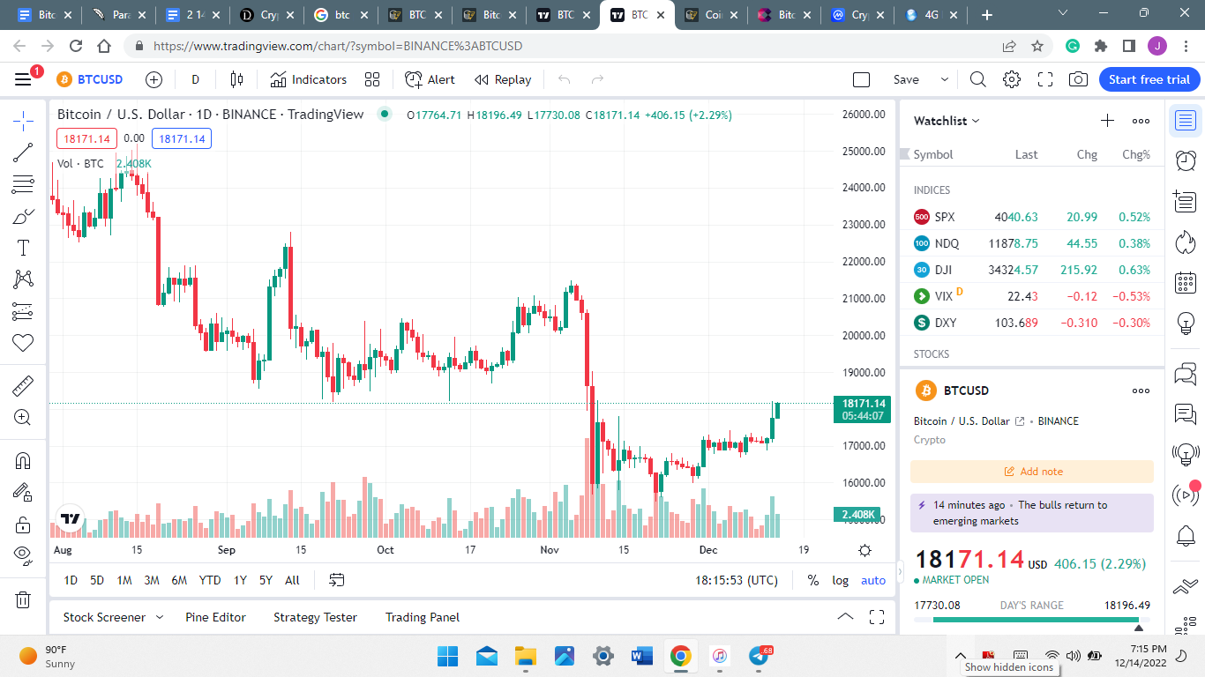Remove drawings with trash icon
Viewport: 1205px width, 677px height.
[23, 599]
